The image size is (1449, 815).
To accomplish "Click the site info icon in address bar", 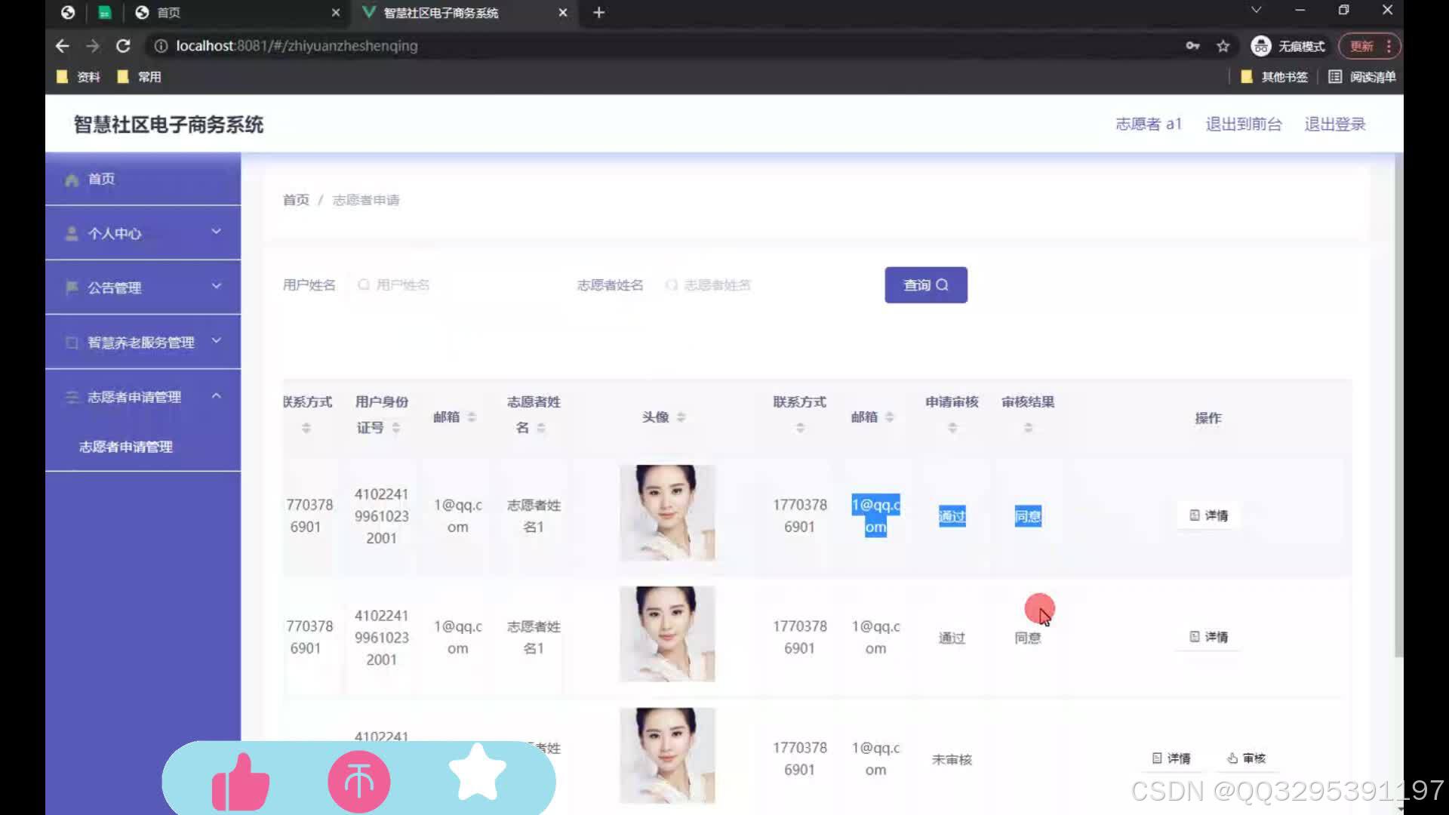I will click(x=161, y=46).
